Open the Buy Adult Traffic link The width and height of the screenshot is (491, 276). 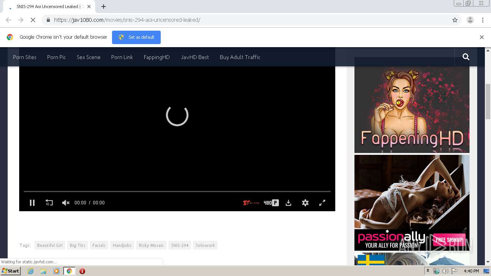240,57
